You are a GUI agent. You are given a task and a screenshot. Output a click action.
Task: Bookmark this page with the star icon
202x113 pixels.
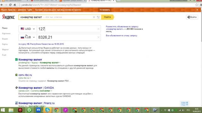[197, 5]
